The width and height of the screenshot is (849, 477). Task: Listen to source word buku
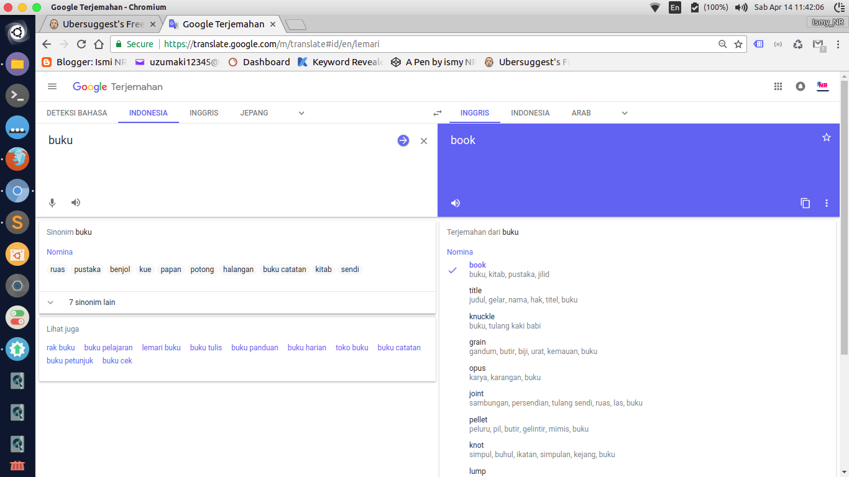click(76, 202)
